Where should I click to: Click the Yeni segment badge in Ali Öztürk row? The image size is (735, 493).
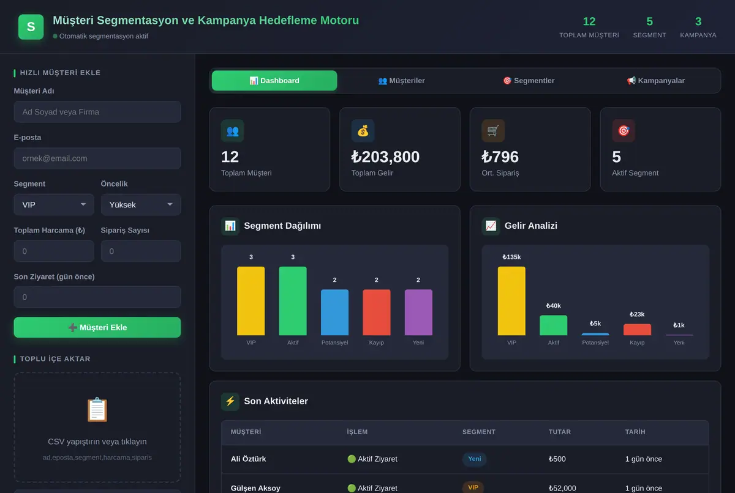[474, 459]
